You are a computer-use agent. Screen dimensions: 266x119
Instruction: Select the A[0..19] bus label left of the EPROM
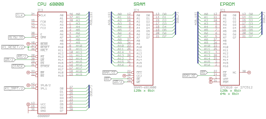tap(196, 19)
